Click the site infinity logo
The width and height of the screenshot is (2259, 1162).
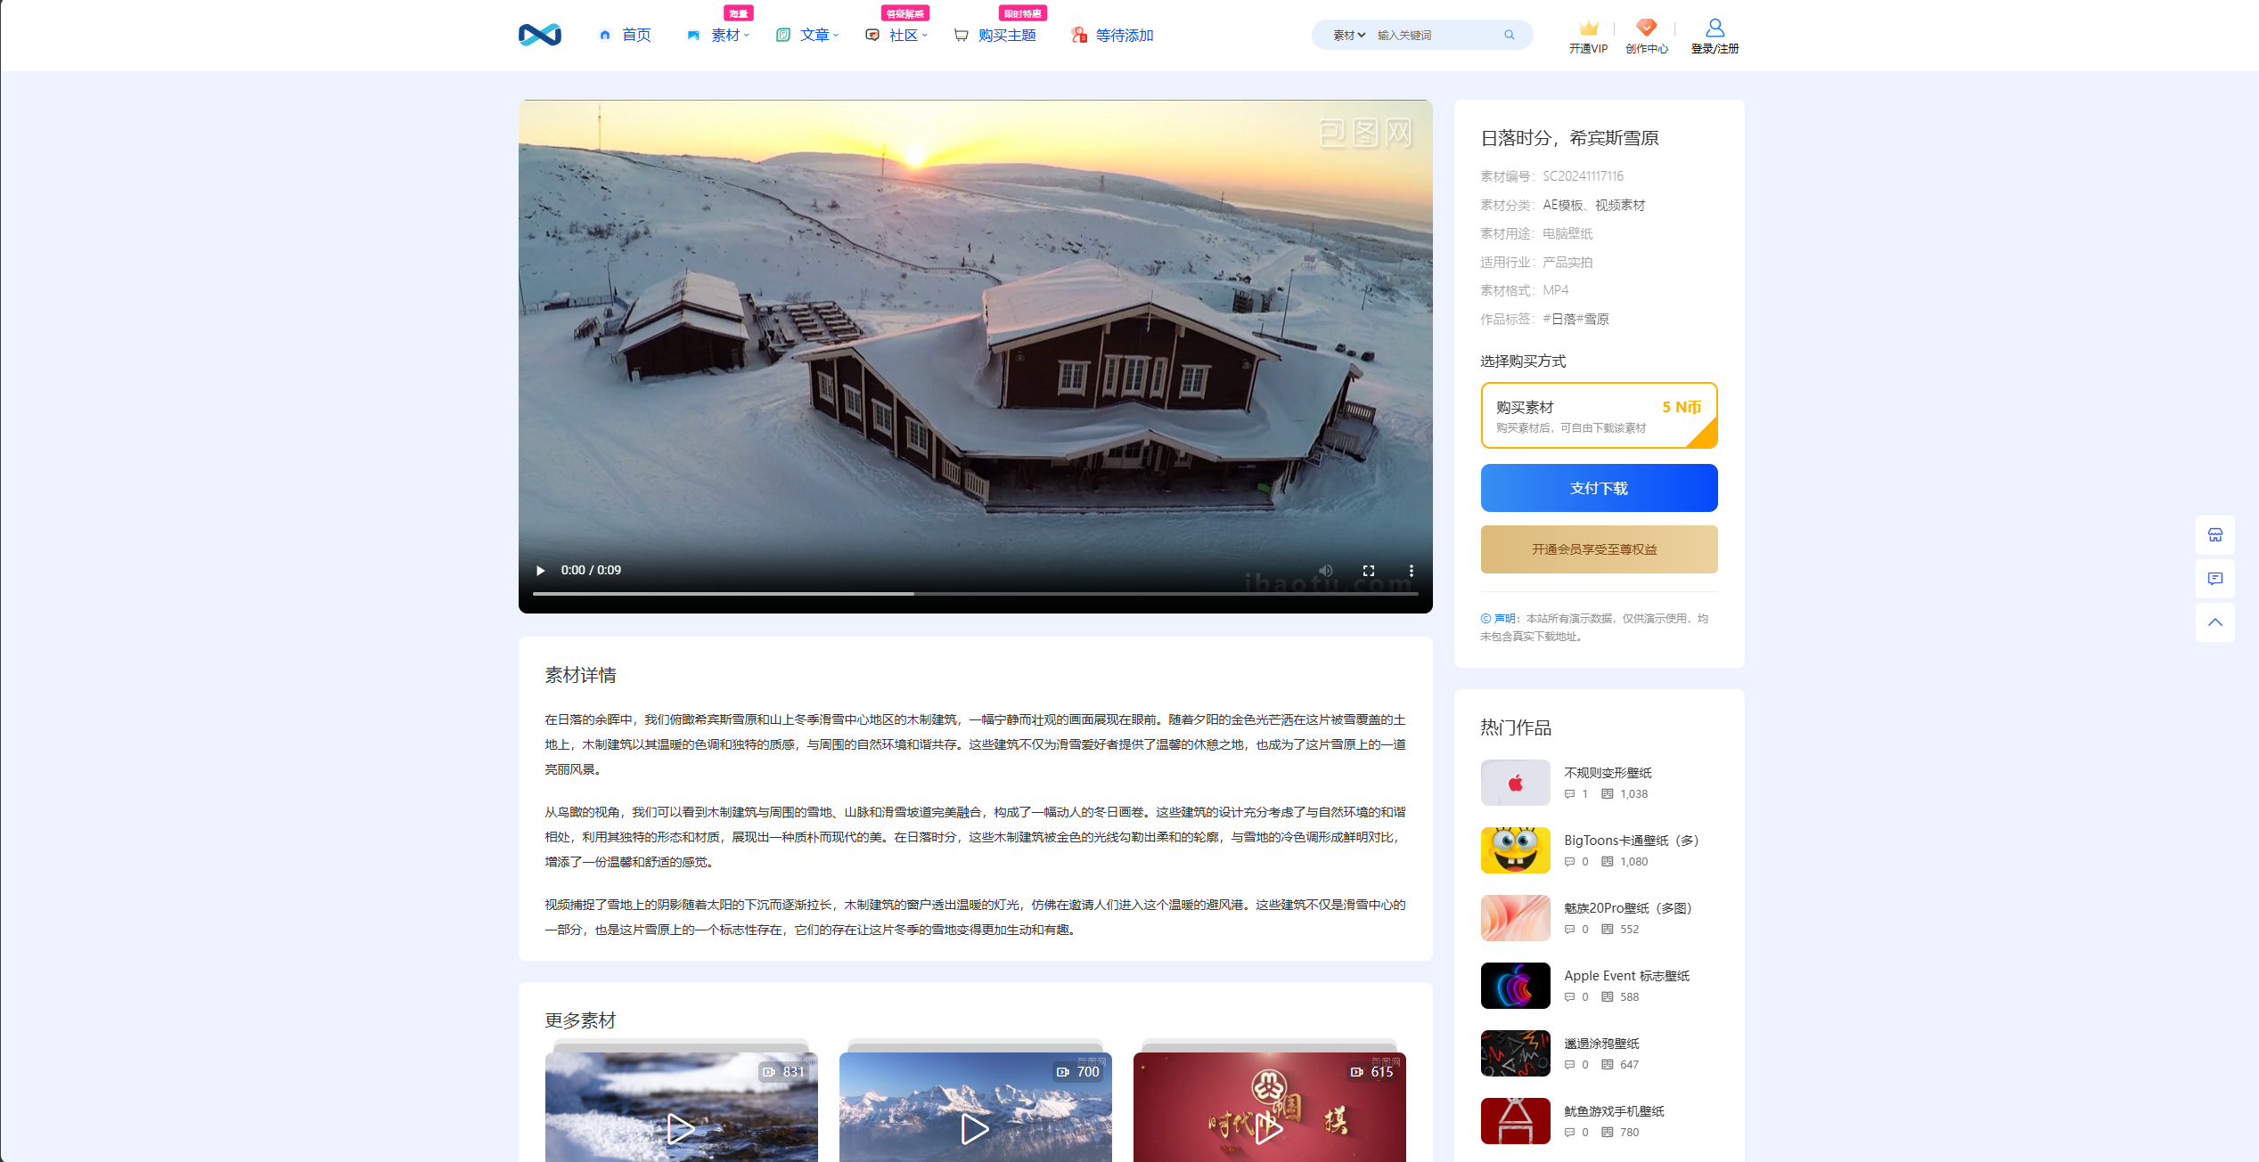tap(539, 35)
